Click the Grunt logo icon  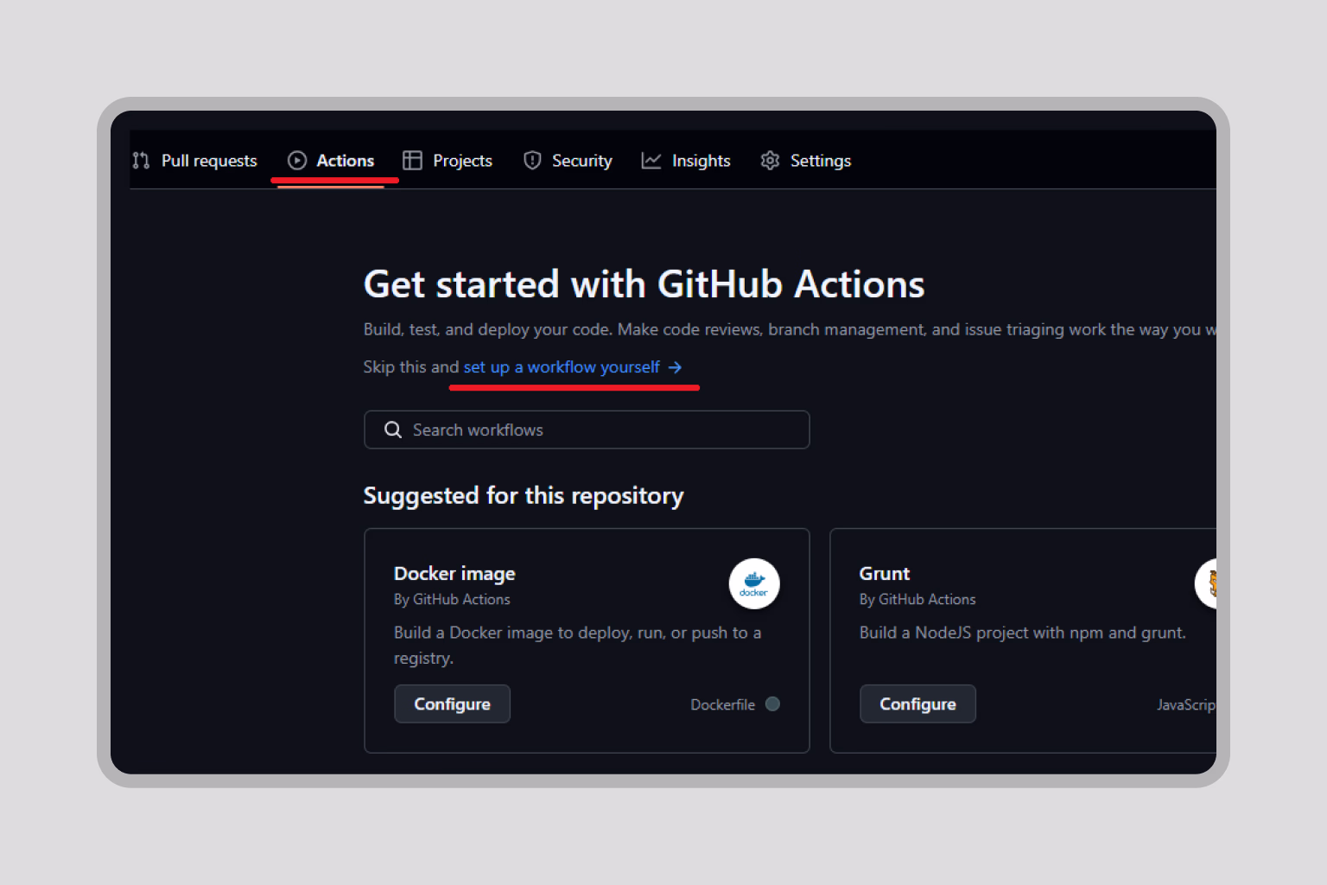point(1206,583)
